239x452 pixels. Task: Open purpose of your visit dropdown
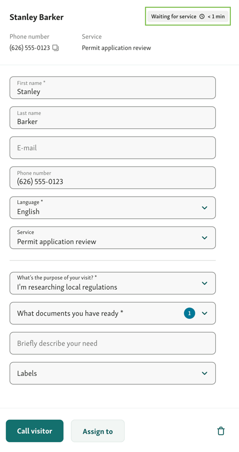click(113, 283)
